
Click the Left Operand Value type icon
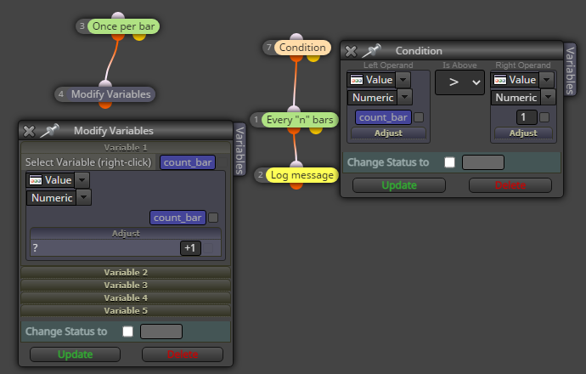pos(357,80)
